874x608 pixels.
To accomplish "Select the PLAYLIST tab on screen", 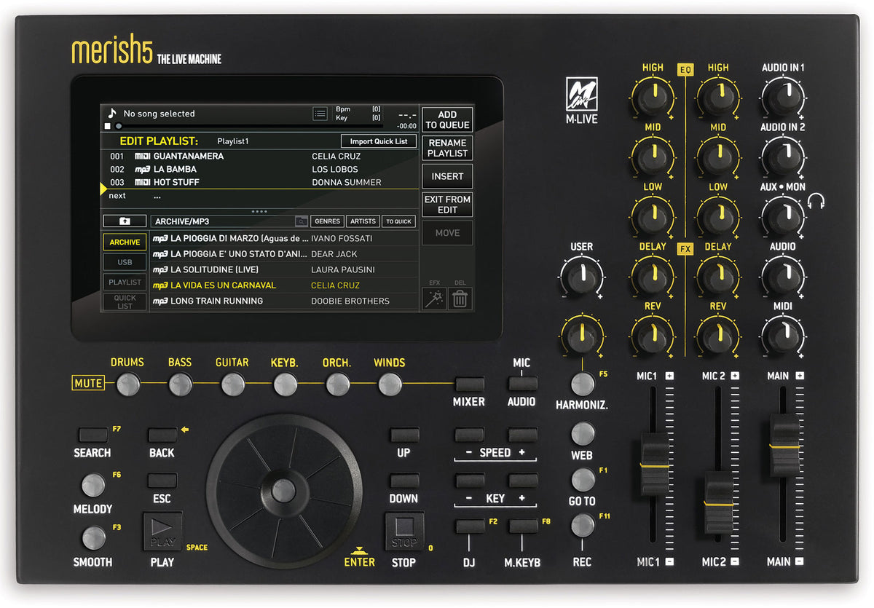I will coord(125,282).
